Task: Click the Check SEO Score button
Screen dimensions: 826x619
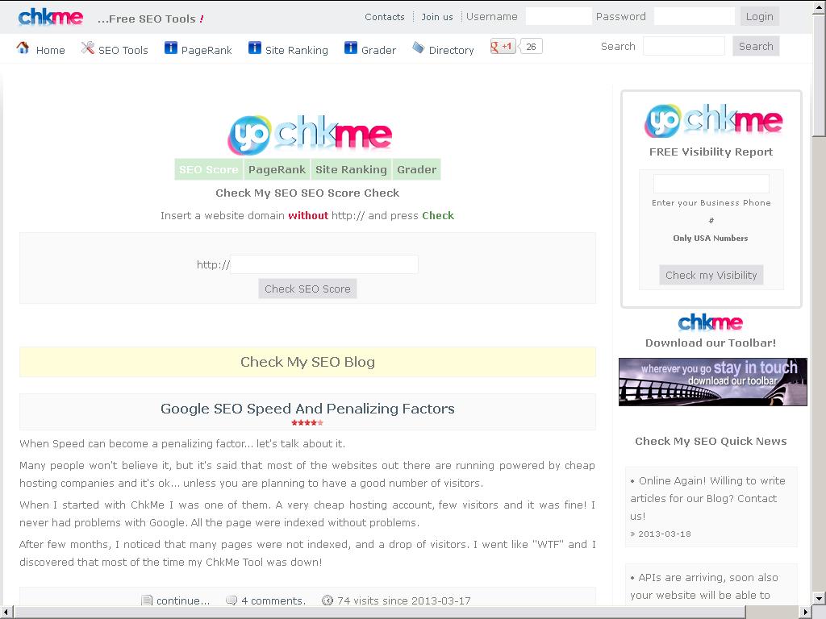Action: coord(307,289)
